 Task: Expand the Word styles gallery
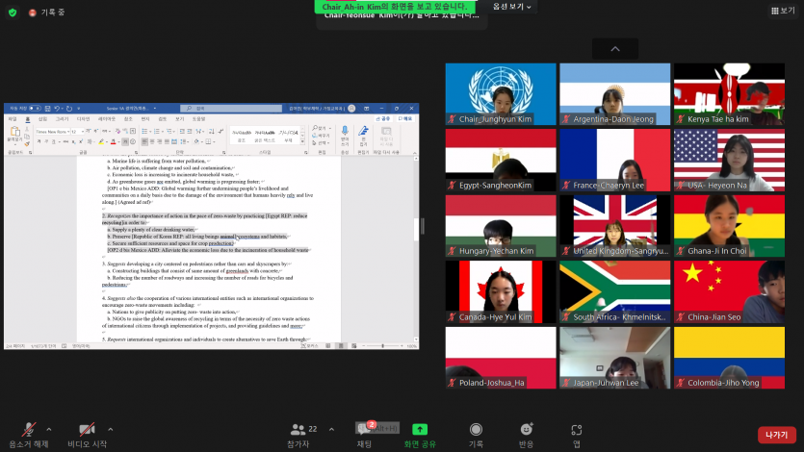tap(302, 141)
